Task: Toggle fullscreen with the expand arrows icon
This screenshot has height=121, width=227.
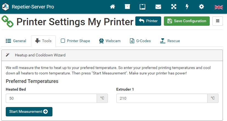Action: pyautogui.click(x=174, y=7)
